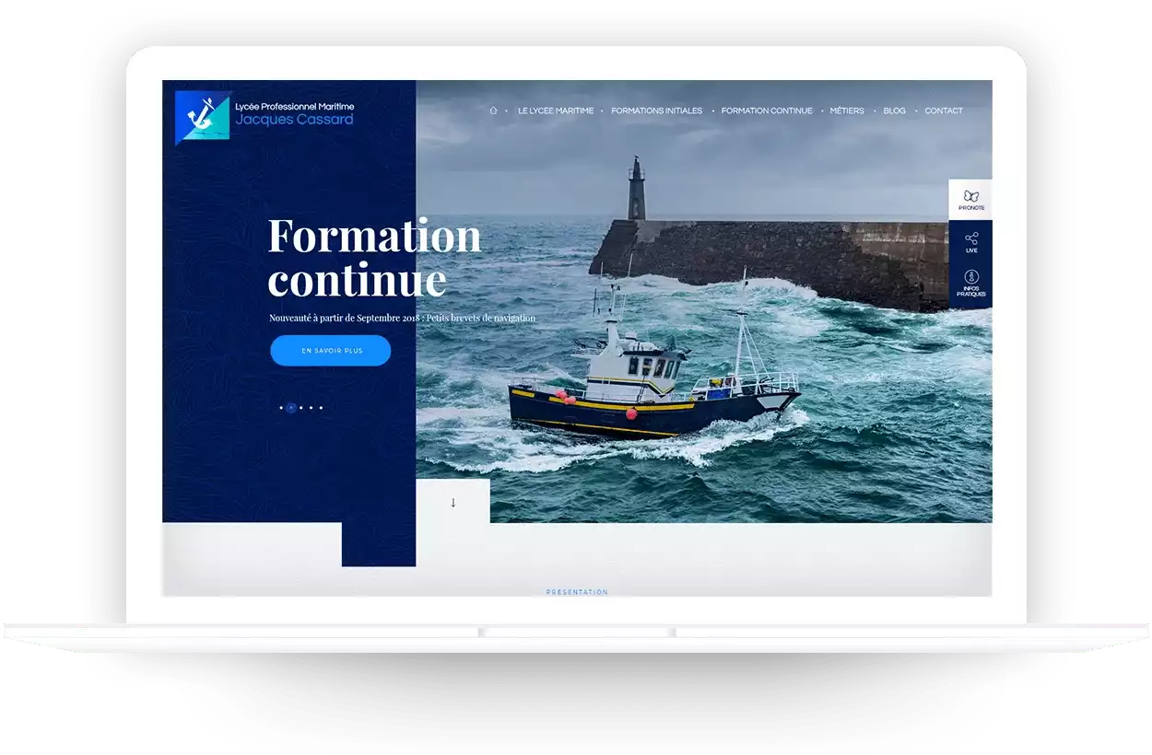Click the home icon in navigation
This screenshot has width=1152, height=755.
click(x=493, y=110)
